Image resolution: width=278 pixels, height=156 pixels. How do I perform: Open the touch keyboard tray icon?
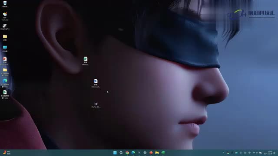pos(245,153)
